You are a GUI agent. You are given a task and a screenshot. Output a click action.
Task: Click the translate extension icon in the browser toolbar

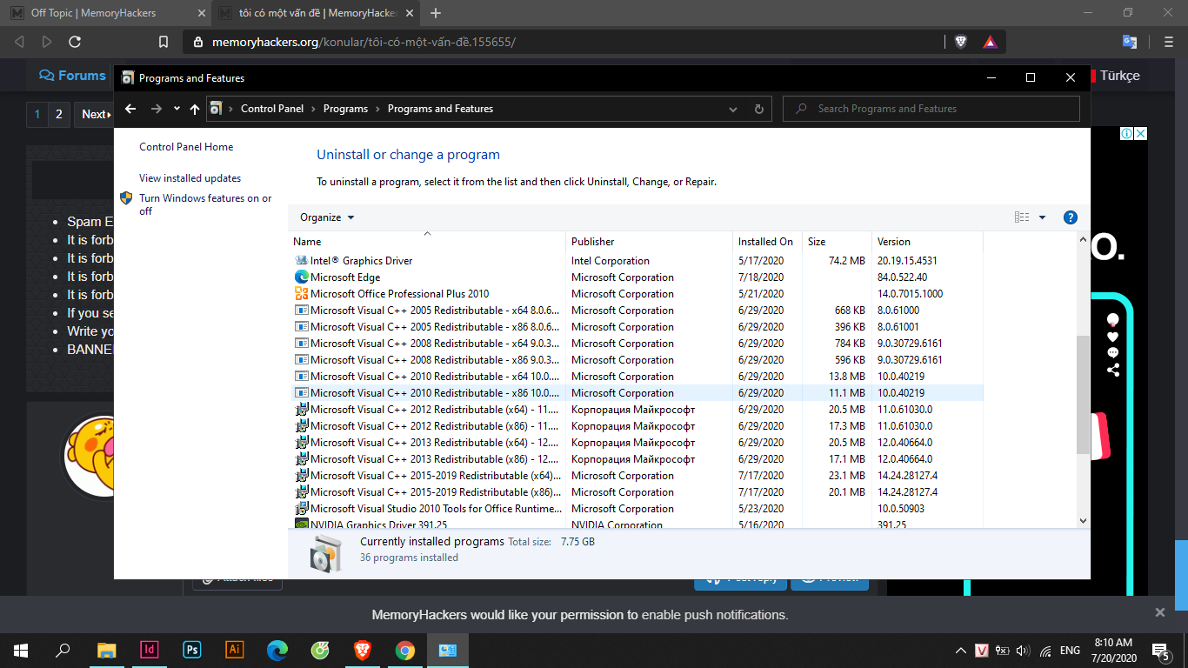(1130, 42)
